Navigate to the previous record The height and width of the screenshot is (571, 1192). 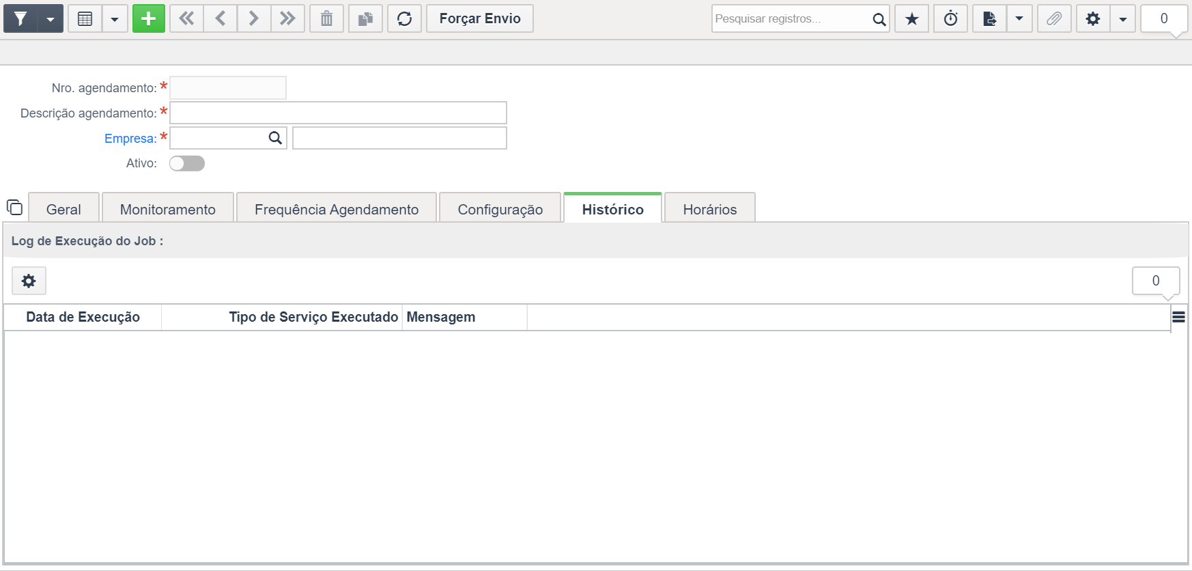(x=220, y=18)
